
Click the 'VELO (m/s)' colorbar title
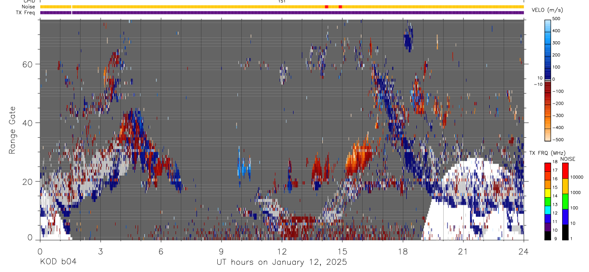(547, 10)
